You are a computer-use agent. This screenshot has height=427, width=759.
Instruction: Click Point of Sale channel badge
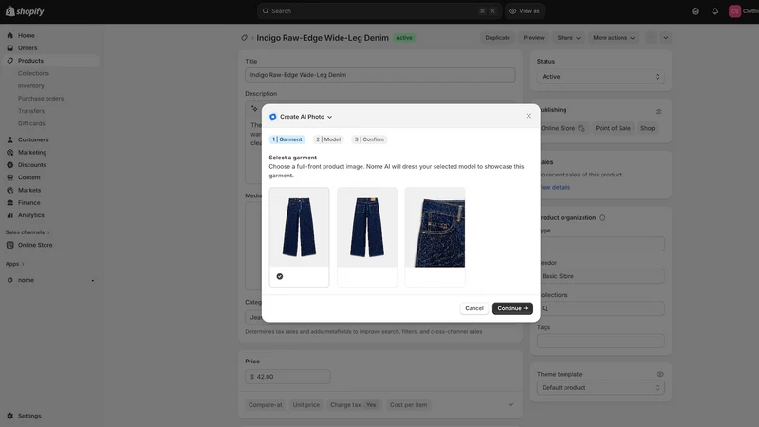[613, 128]
